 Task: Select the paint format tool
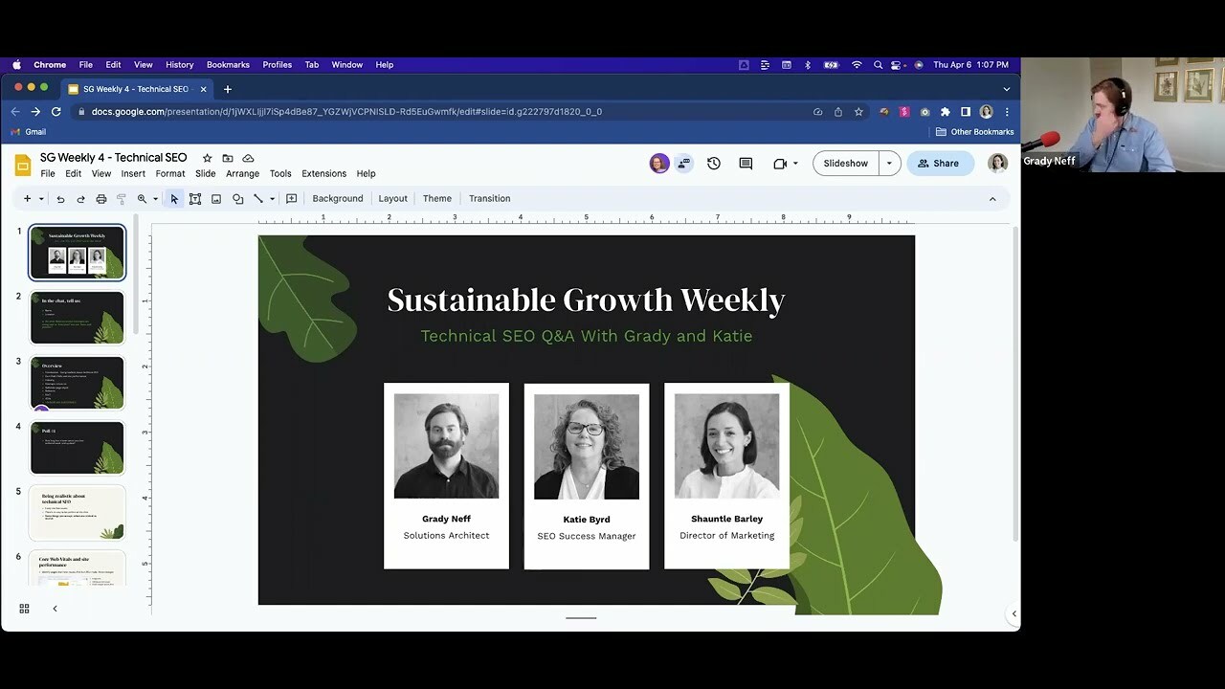(122, 198)
